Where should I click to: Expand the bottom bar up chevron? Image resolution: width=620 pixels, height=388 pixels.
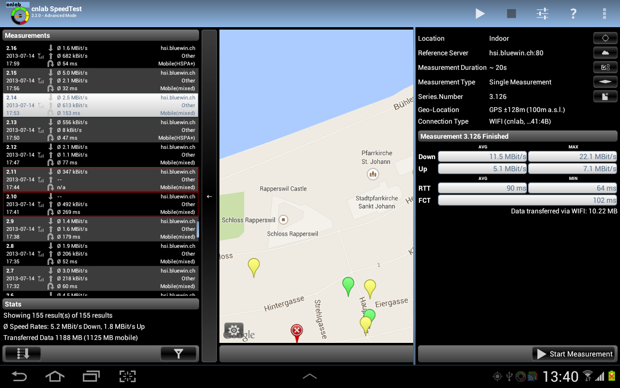click(x=310, y=376)
